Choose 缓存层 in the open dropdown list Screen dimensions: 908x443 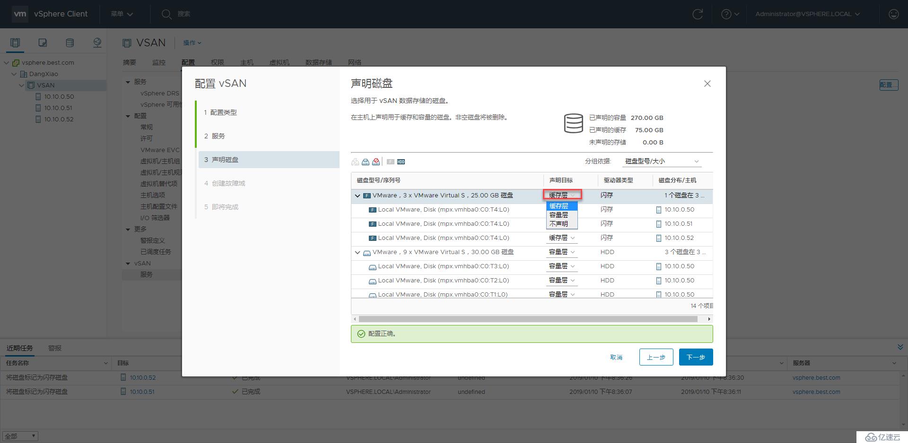[562, 206]
